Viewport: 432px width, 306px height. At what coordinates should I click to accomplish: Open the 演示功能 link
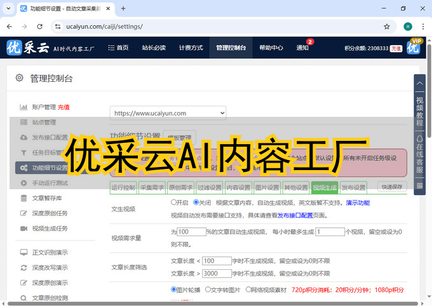358,203
